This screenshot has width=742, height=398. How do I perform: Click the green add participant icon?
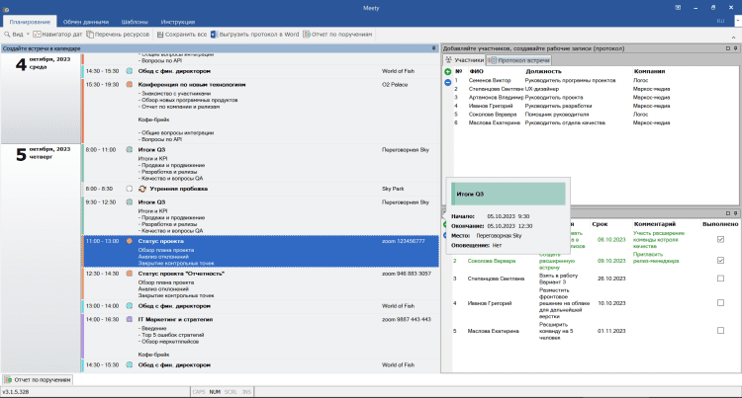tap(447, 71)
